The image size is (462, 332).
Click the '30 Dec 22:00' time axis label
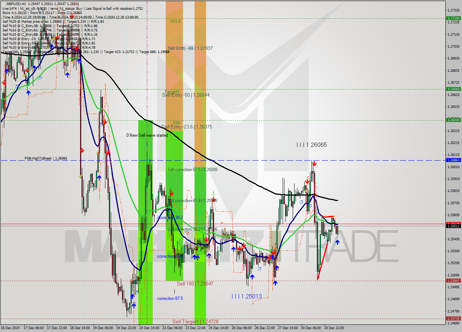[x=334, y=328]
